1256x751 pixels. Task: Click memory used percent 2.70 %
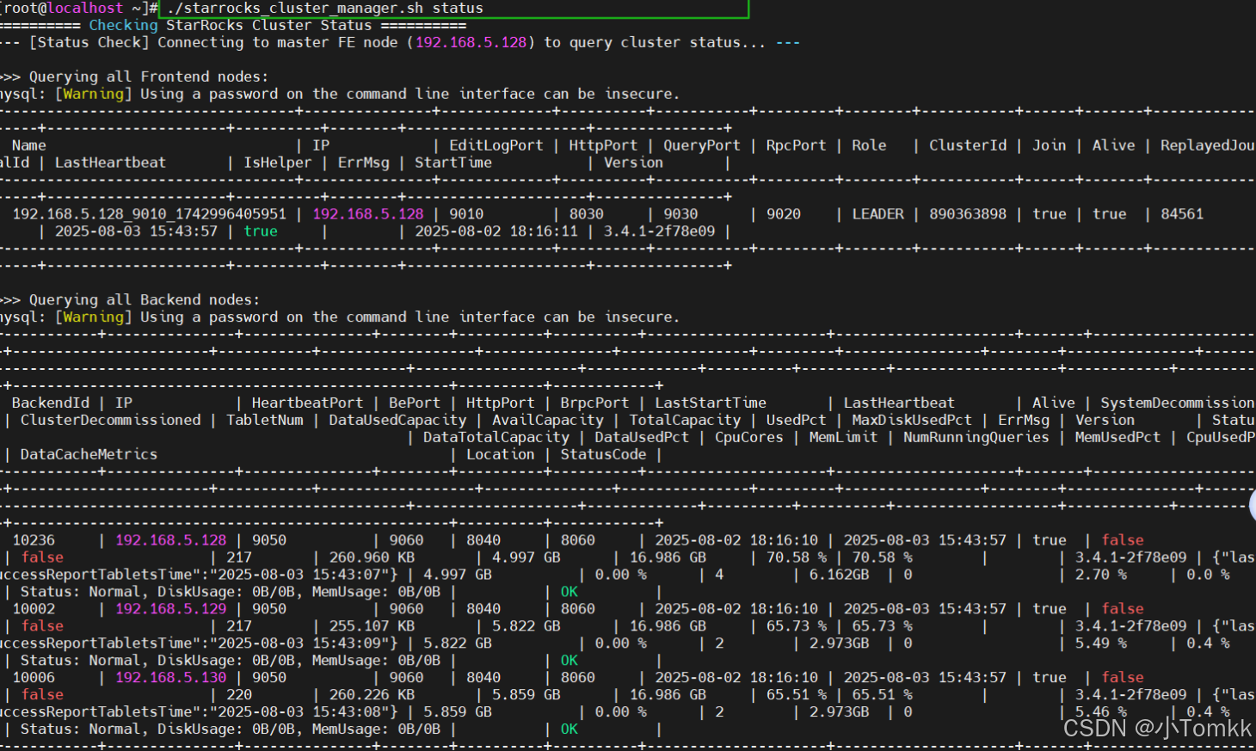pos(1100,576)
